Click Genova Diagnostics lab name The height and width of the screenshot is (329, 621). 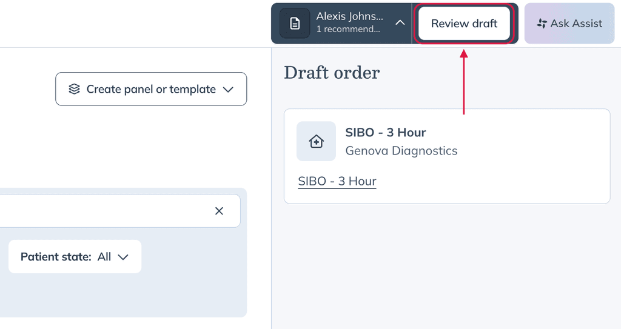point(401,150)
